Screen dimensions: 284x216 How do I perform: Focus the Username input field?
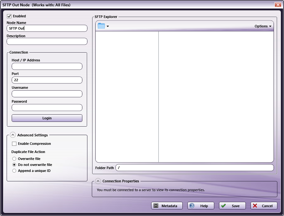[47, 94]
